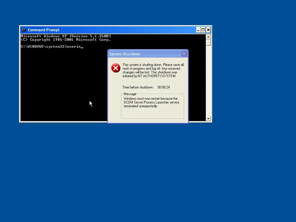Click the countdown value '00:00:24'
296x222 pixels.
point(164,87)
